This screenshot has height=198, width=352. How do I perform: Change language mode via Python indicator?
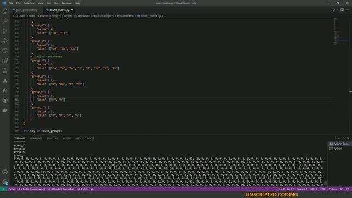(x=332, y=189)
